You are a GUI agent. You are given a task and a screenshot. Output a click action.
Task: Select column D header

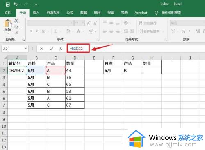75,58
